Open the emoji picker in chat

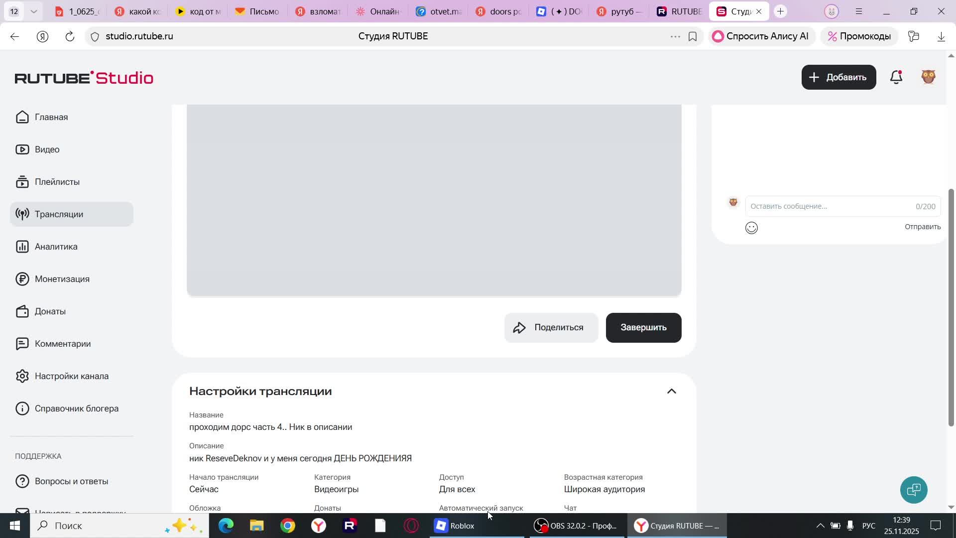click(751, 228)
